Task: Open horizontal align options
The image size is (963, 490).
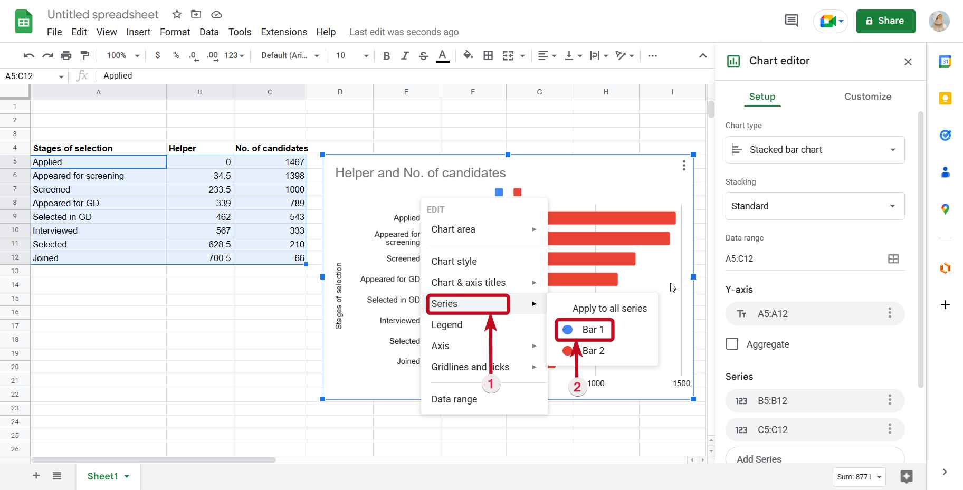Action: tap(547, 55)
